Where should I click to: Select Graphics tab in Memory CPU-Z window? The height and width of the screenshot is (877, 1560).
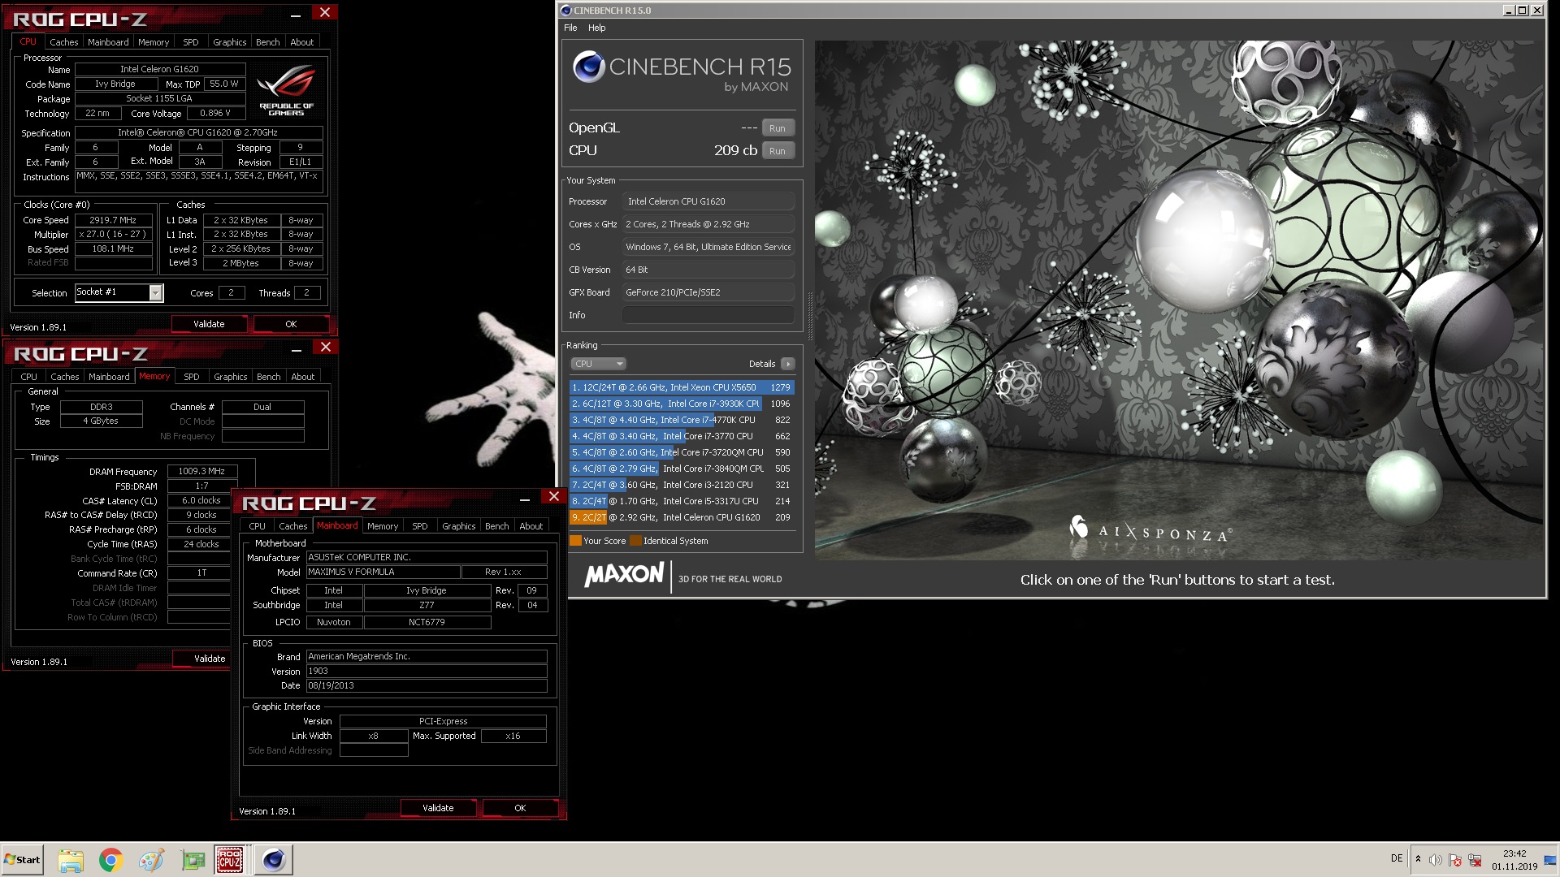pos(230,377)
